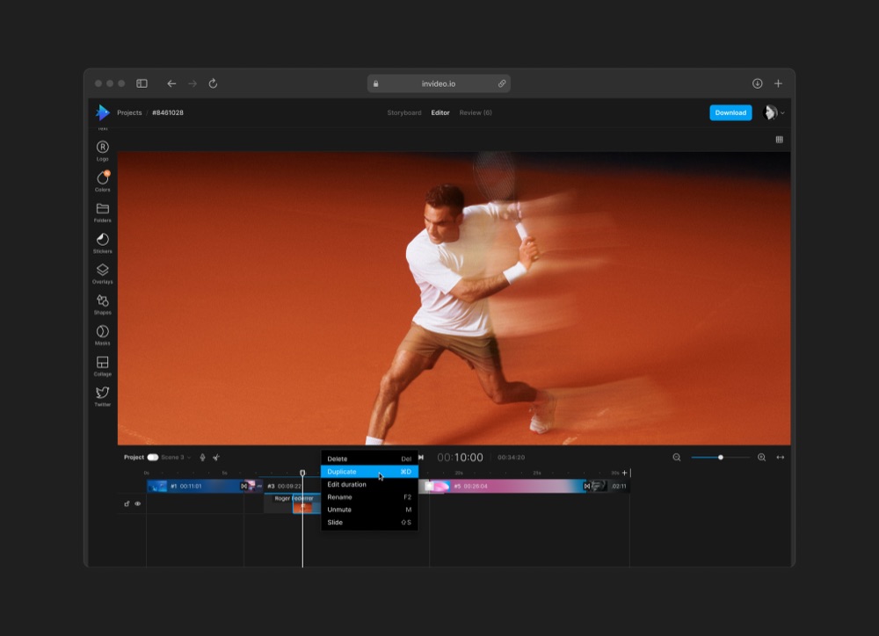Switch to the Storyboard tab

[404, 112]
